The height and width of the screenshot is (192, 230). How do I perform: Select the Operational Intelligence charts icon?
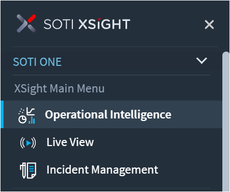coord(27,115)
